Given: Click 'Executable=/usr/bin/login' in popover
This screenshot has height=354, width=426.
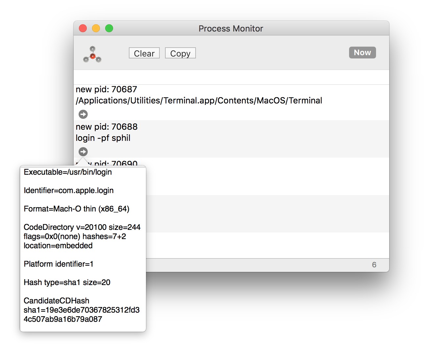Looking at the screenshot, I should (x=68, y=172).
